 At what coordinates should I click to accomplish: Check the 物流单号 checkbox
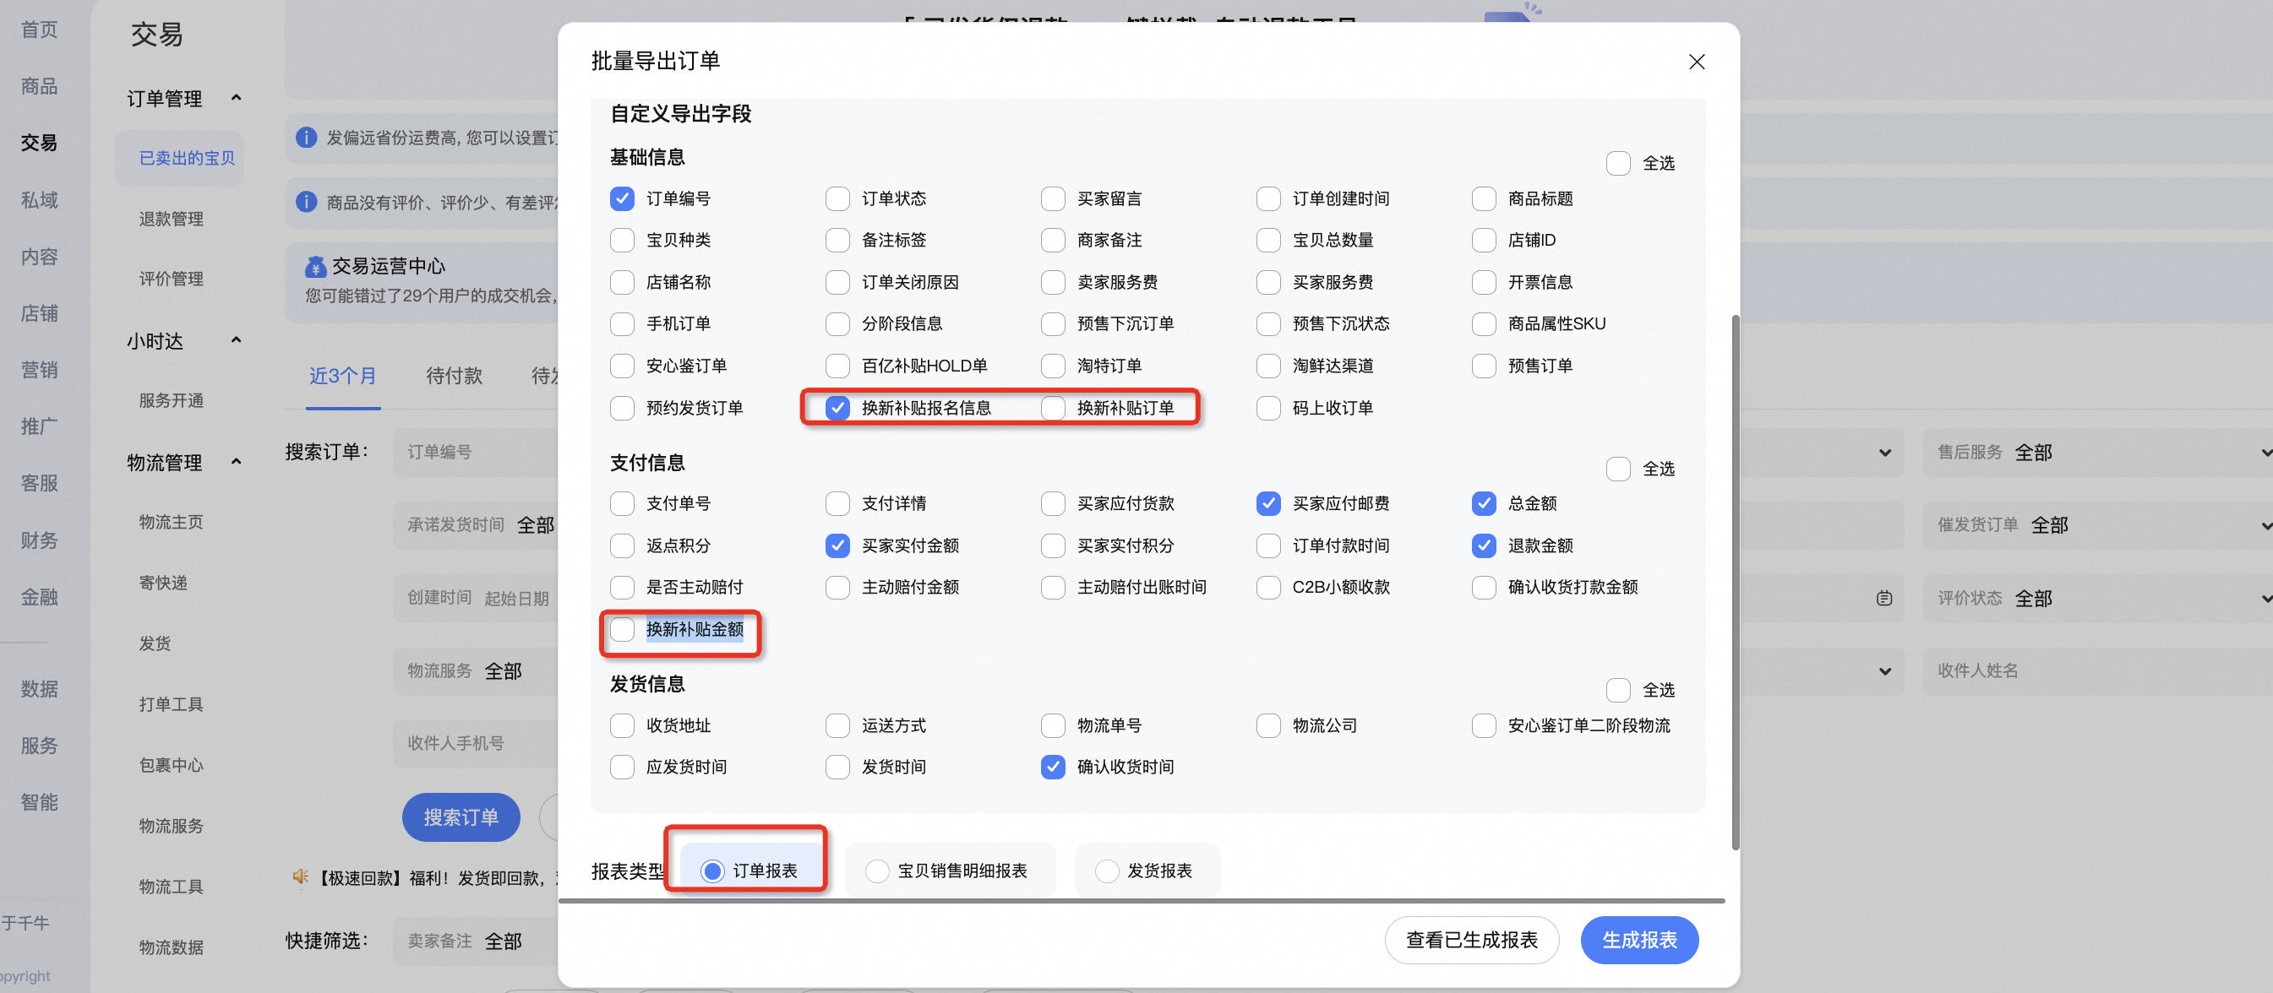point(1053,725)
